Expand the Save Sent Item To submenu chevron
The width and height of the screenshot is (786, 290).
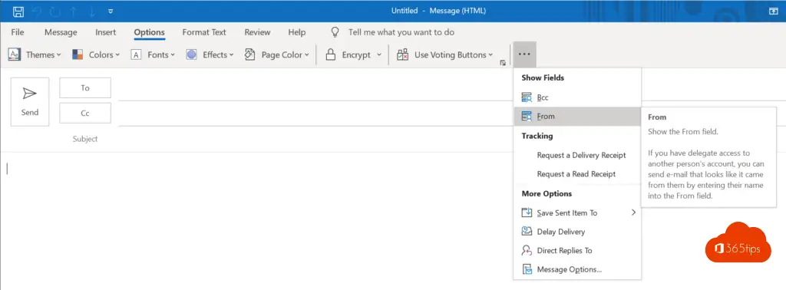tap(633, 213)
